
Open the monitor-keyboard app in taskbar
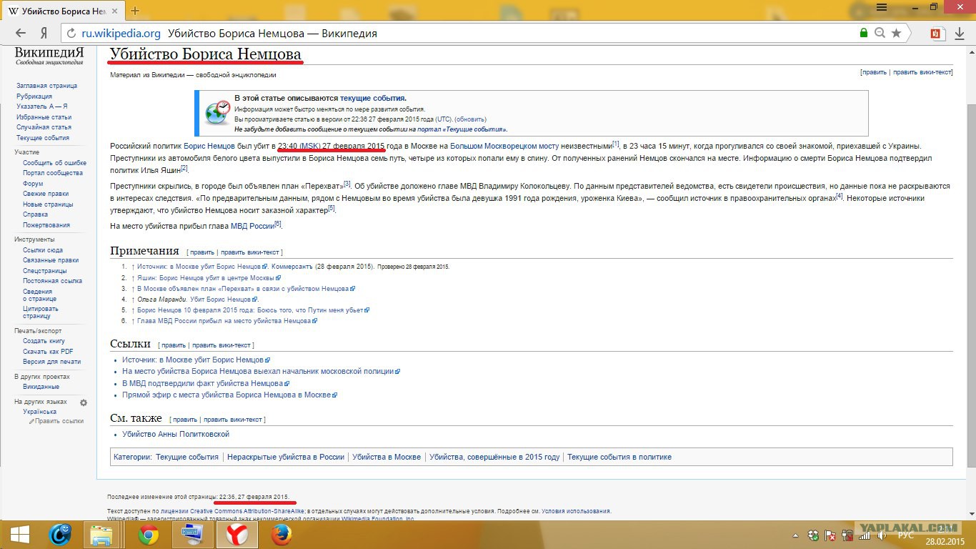[193, 534]
